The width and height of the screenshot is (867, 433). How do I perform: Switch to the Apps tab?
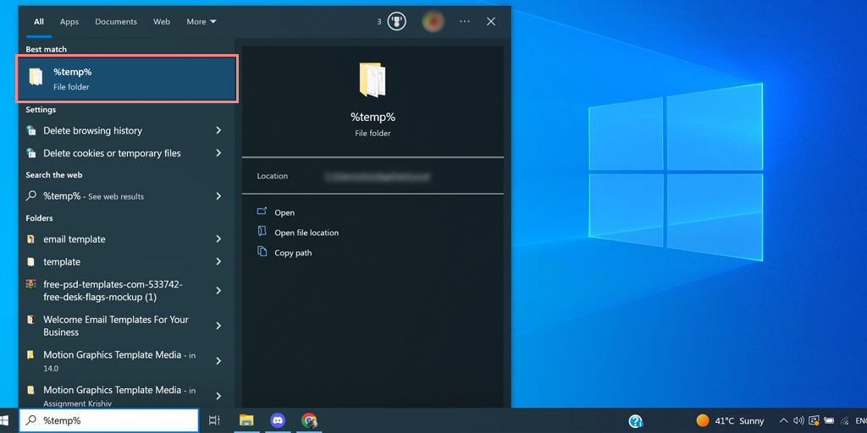(69, 21)
